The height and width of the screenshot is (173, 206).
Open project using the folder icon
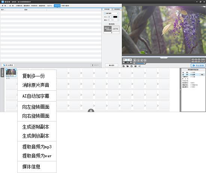point(128,66)
